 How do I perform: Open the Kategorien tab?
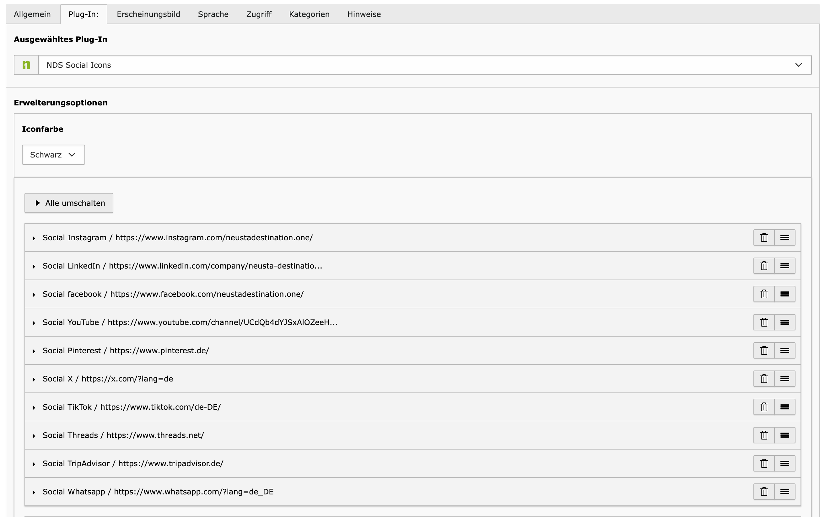point(309,14)
